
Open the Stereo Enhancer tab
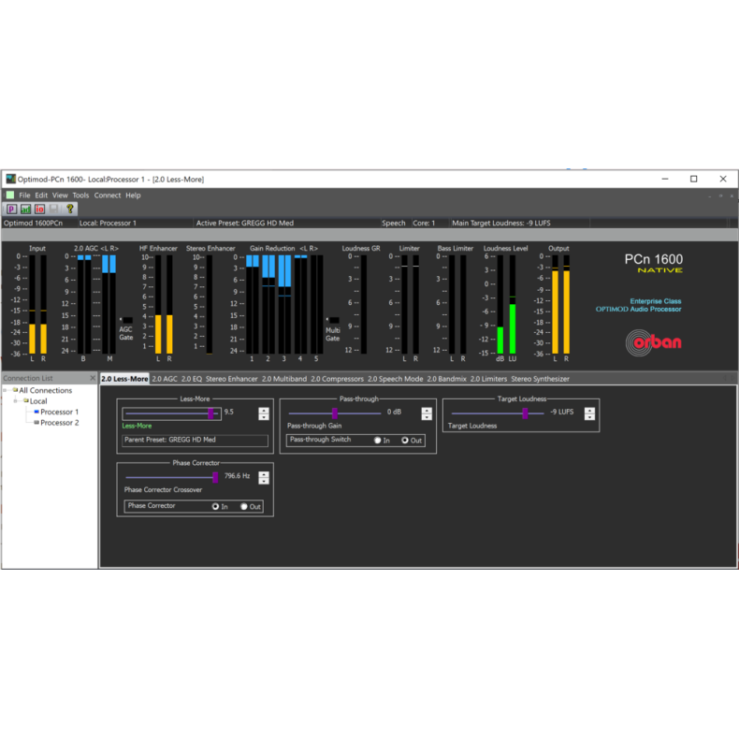point(231,379)
